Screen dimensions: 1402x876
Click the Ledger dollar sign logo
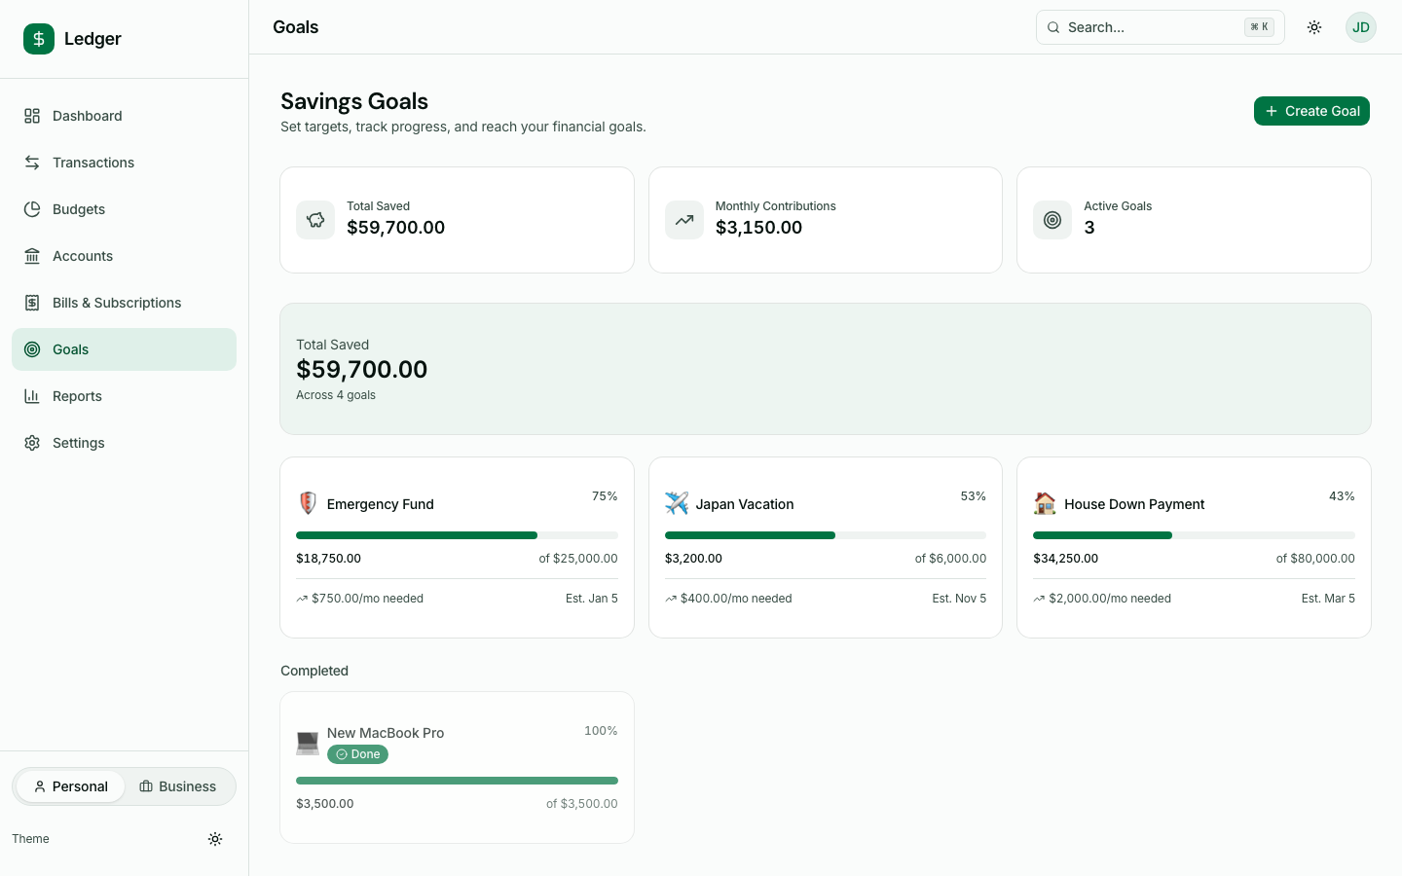38,39
